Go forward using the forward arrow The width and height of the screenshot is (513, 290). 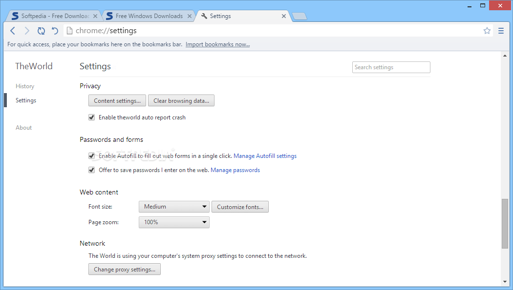[x=27, y=31]
